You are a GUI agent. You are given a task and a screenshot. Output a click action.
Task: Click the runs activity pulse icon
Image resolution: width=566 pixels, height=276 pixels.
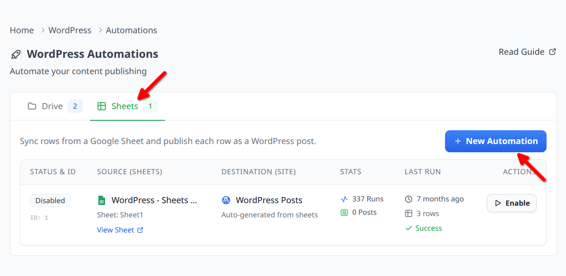tap(344, 199)
